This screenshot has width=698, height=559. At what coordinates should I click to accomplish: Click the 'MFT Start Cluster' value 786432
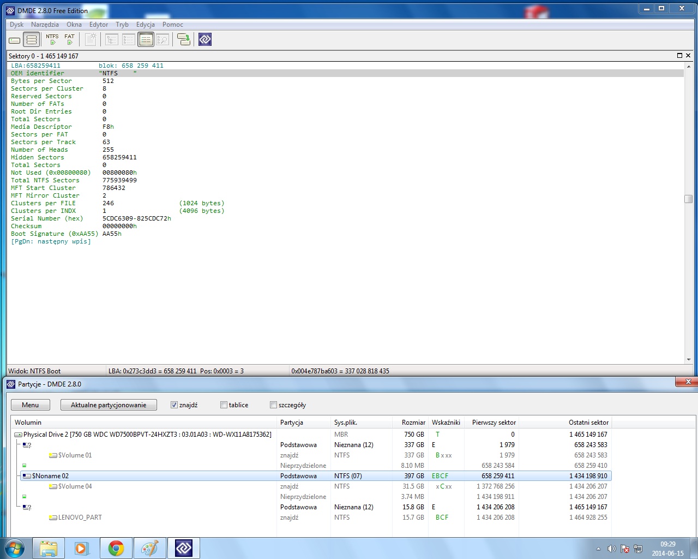(x=114, y=188)
